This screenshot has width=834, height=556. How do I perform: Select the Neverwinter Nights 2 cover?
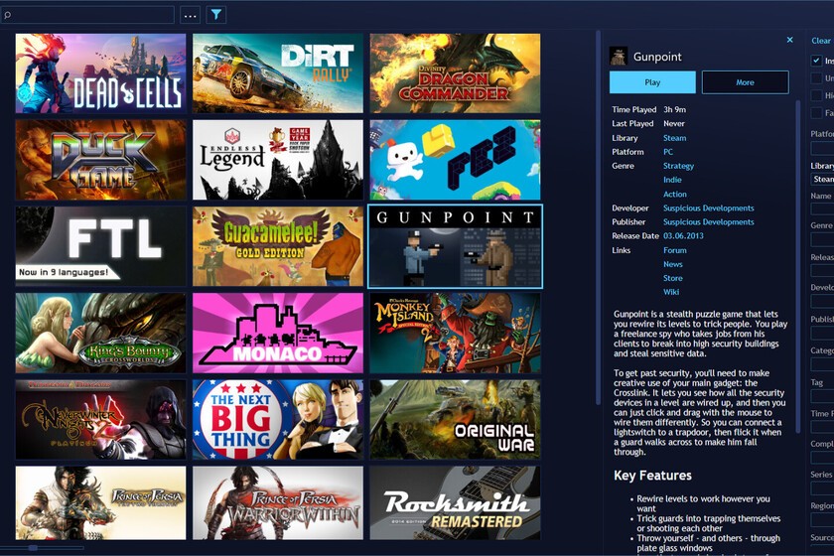point(100,419)
